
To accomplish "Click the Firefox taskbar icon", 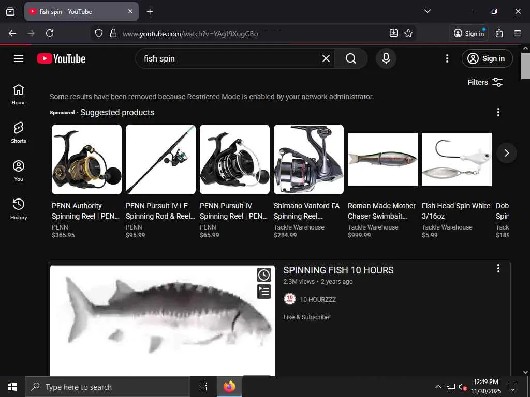I will point(229,387).
